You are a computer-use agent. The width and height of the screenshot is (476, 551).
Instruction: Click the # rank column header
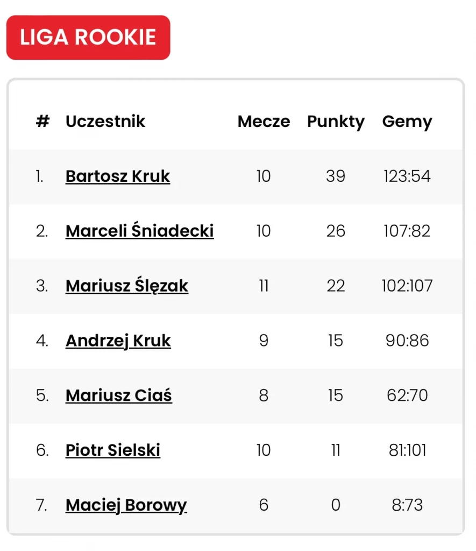(x=43, y=121)
